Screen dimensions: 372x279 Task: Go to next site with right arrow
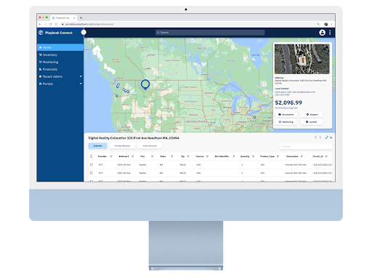tap(320, 137)
